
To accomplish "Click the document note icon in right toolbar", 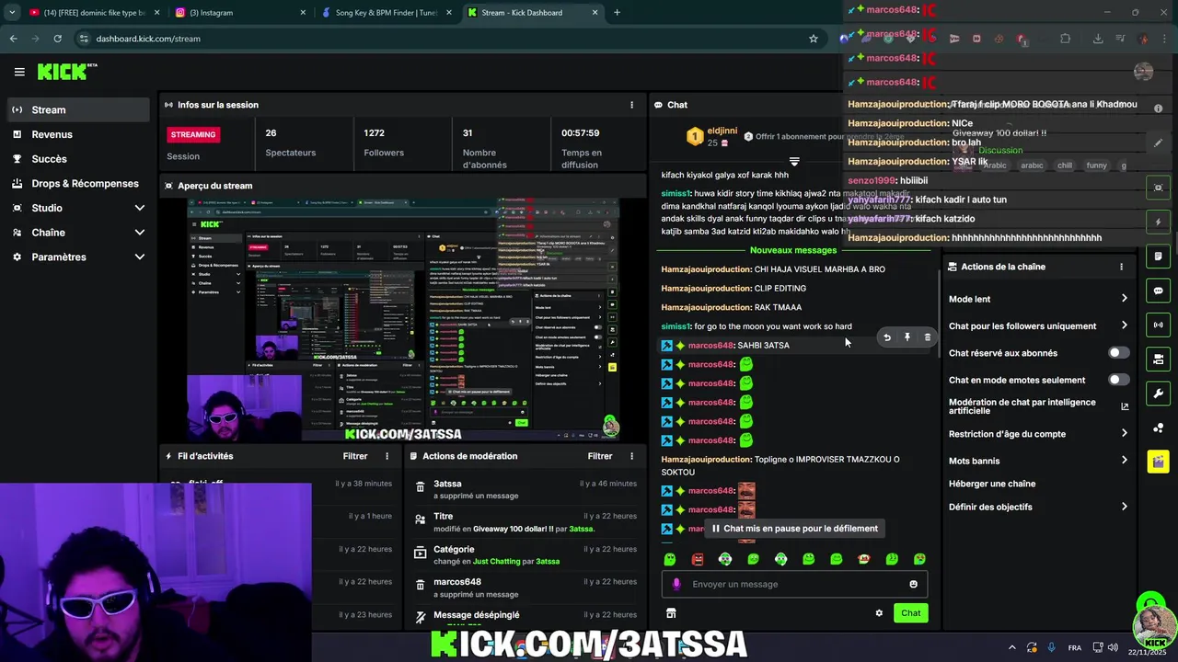I will 1158,257.
